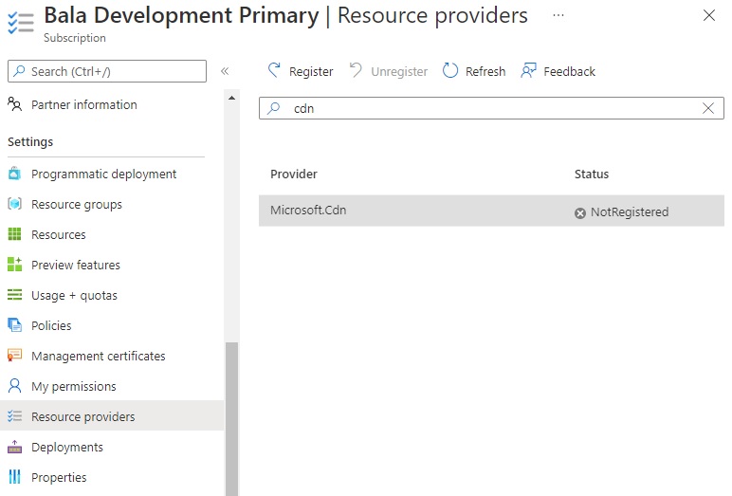This screenshot has width=732, height=496.
Task: Open Preview features
Action: 76,265
